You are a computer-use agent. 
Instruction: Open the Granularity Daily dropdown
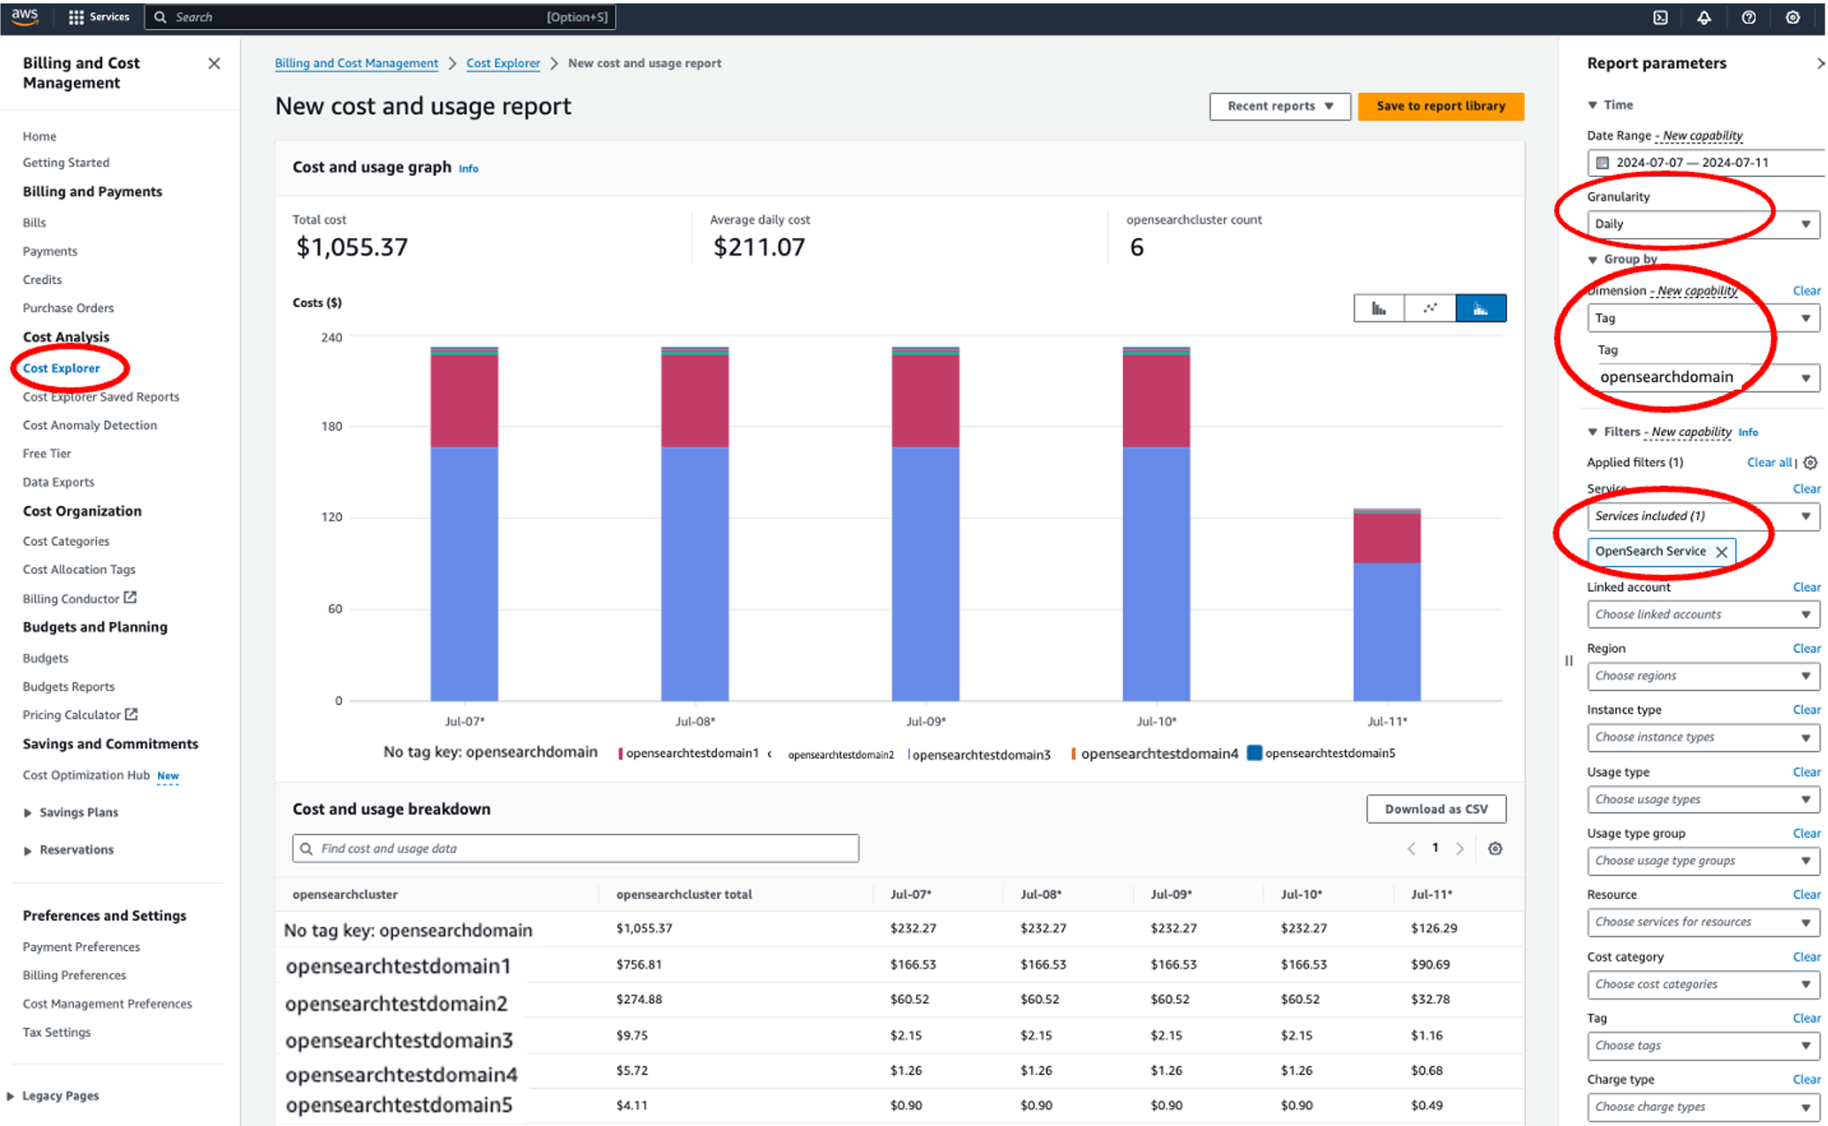[1702, 224]
